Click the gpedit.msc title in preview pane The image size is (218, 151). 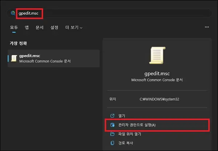point(157,73)
